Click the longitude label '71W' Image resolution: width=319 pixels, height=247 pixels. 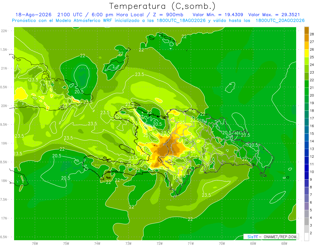coord(191,244)
